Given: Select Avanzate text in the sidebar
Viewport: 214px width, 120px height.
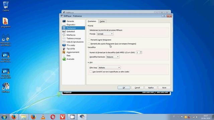Looking at the screenshot, I should (71, 59).
